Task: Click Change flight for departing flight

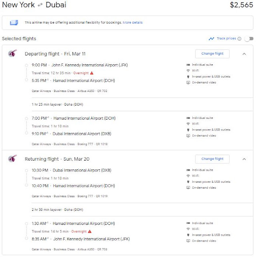Action: pos(212,53)
